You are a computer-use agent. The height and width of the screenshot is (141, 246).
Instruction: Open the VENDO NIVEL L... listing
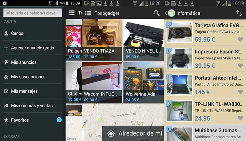click(x=144, y=40)
